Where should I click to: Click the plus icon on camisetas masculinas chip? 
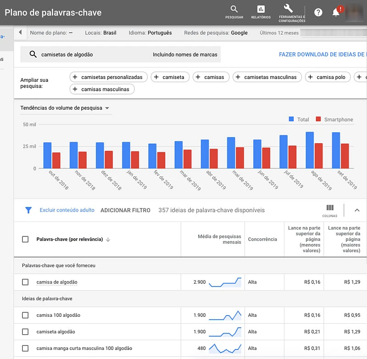(238, 77)
